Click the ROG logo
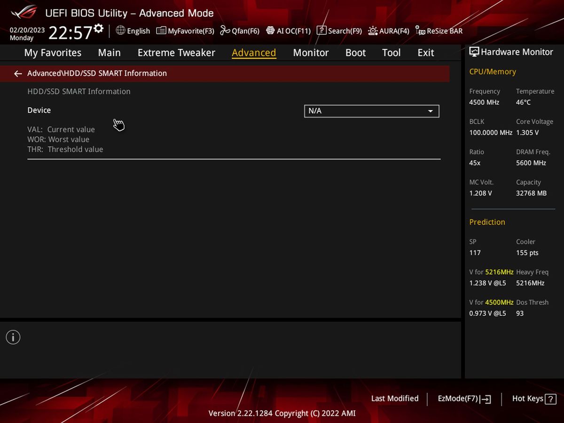564x423 pixels. click(24, 12)
